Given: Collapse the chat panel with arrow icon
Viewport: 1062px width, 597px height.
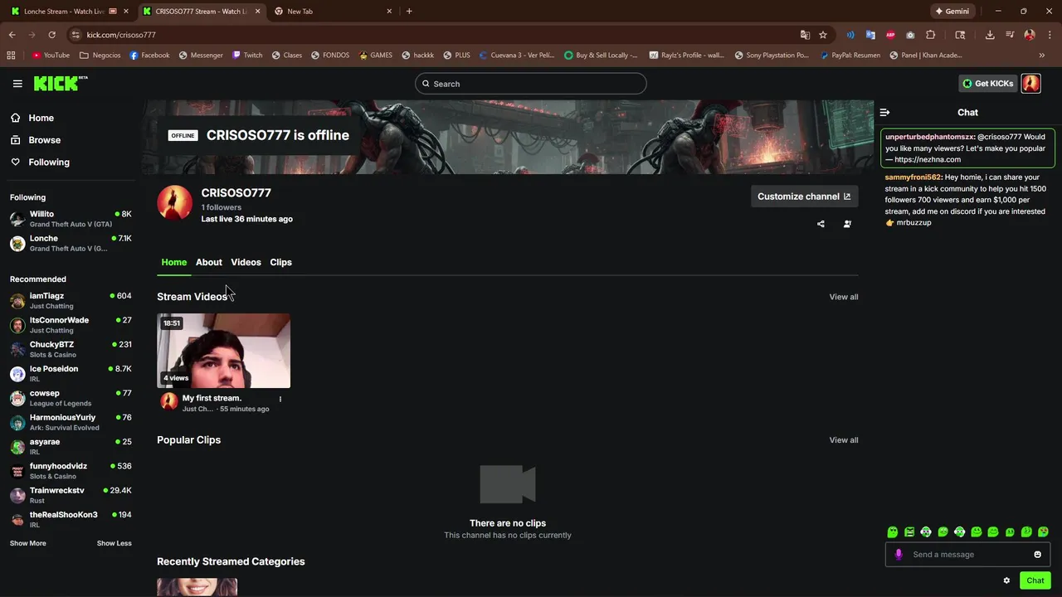Looking at the screenshot, I should click(x=884, y=112).
